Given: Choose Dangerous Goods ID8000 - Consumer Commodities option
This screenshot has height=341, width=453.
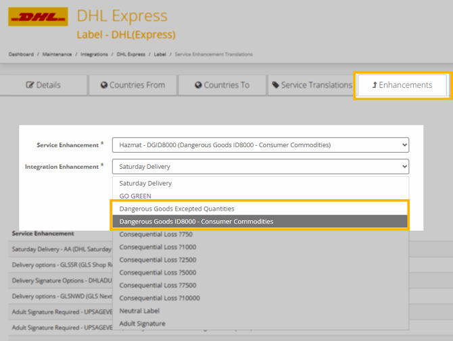Looking at the screenshot, I should point(260,221).
